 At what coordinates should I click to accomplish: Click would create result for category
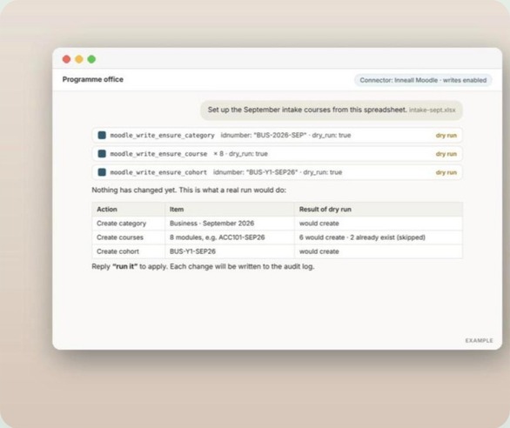(379, 224)
